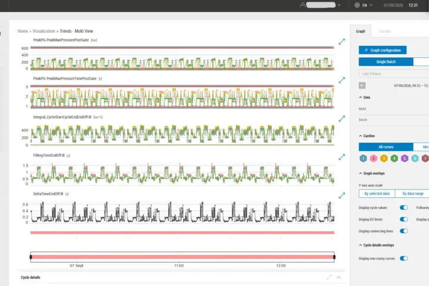Toggle Display EO limits switch
This screenshot has height=286, width=429.
click(404, 219)
